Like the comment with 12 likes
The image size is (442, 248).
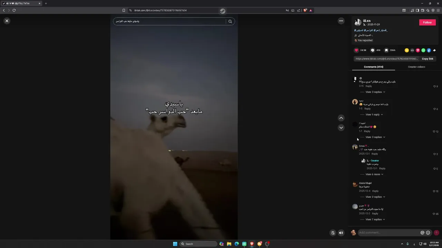tap(434, 132)
